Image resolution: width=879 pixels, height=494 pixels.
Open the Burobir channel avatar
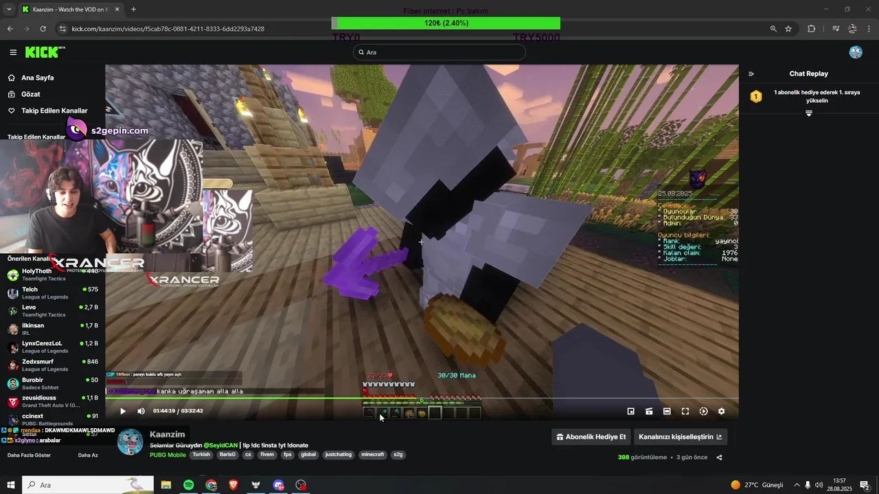coord(13,384)
